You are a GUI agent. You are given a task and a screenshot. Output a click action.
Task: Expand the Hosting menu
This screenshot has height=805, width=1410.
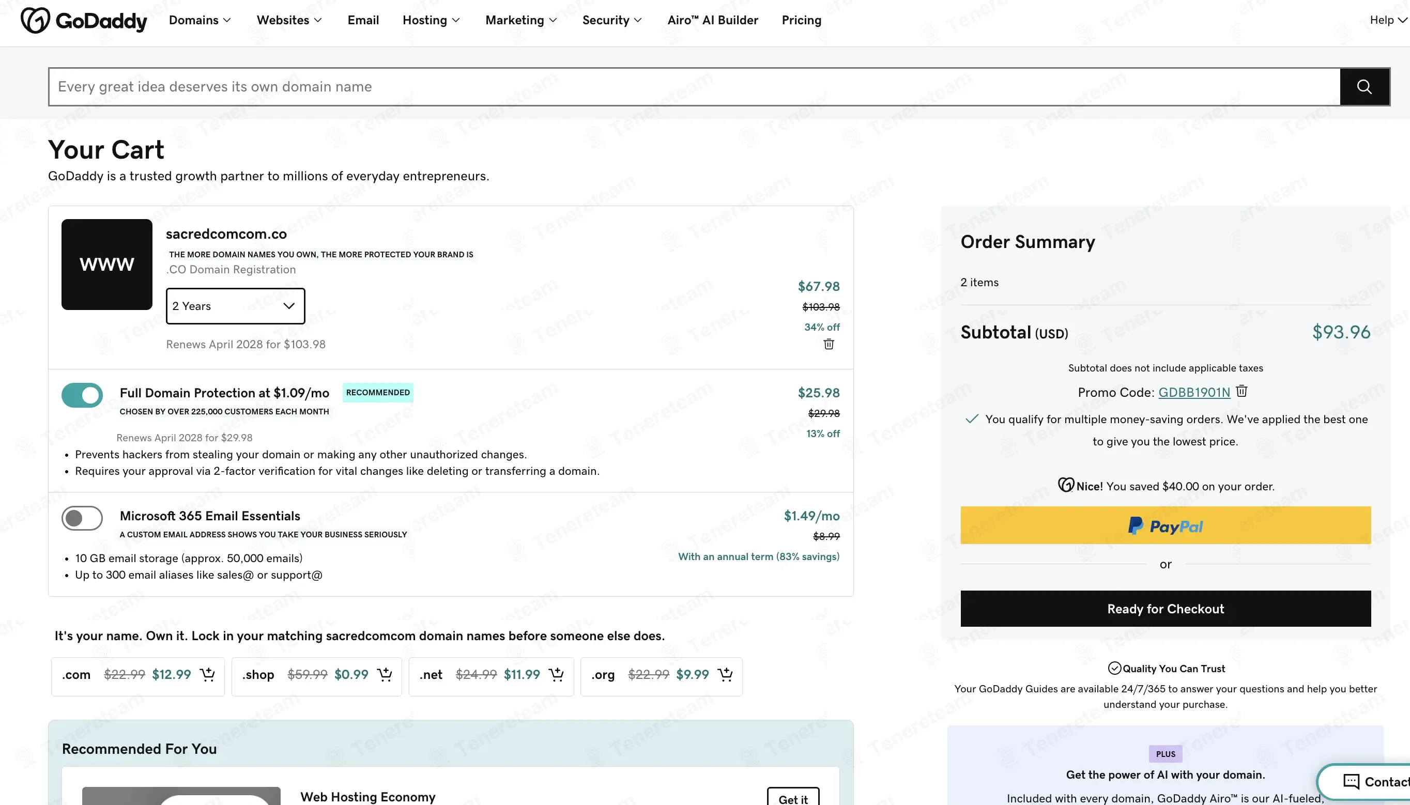pos(431,21)
